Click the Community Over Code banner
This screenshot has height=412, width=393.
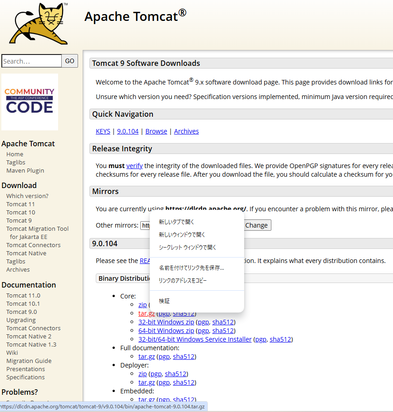pos(29,102)
